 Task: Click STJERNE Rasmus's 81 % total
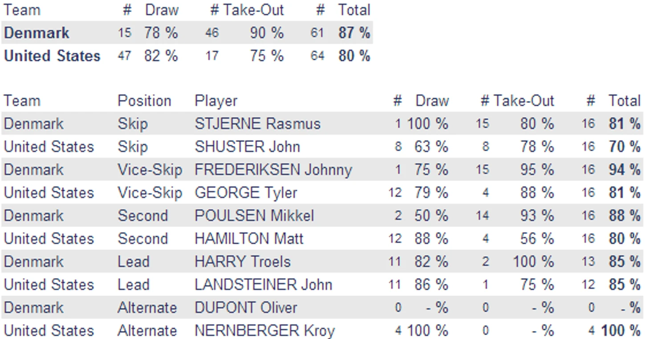pyautogui.click(x=625, y=124)
